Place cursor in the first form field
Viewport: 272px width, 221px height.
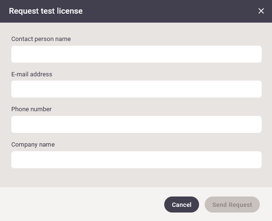pyautogui.click(x=136, y=54)
